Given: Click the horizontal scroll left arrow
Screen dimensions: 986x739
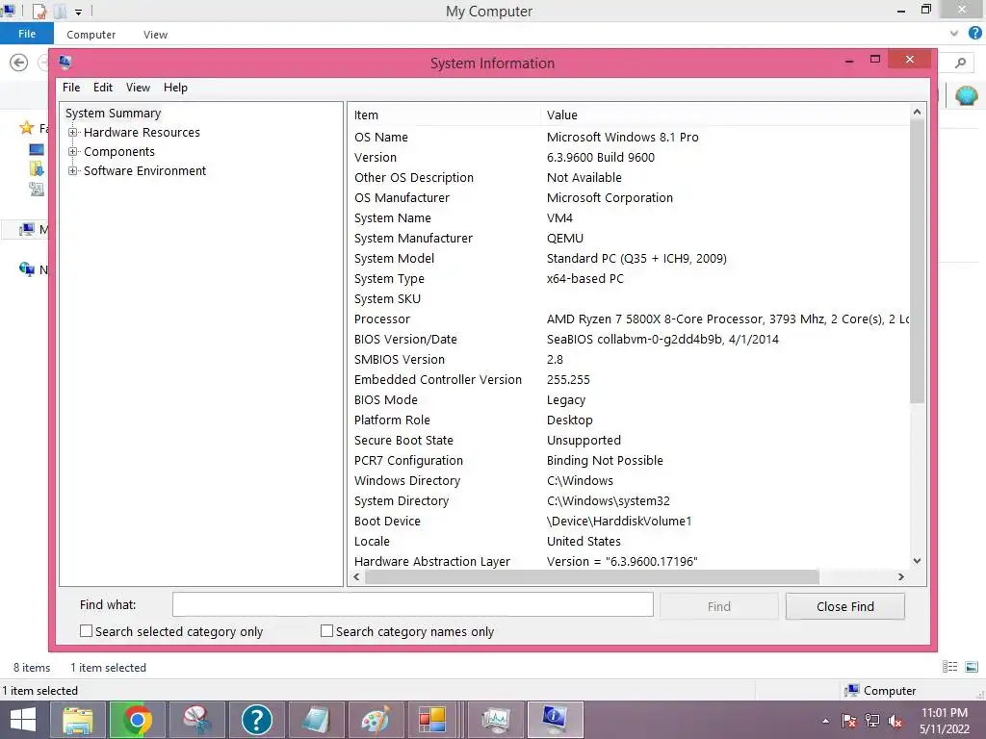Looking at the screenshot, I should pos(356,576).
